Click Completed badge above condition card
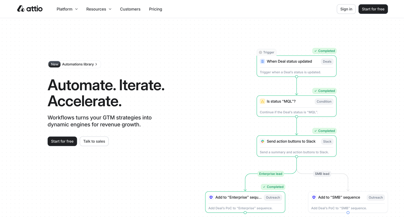Screen dimensions: 404x217 pyautogui.click(x=324, y=91)
